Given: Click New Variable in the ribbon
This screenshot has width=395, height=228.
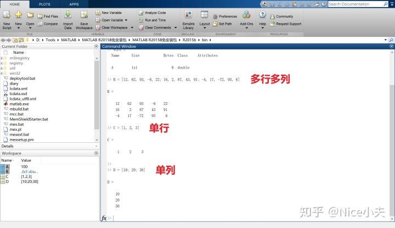Looking at the screenshot, I should pyautogui.click(x=109, y=13).
